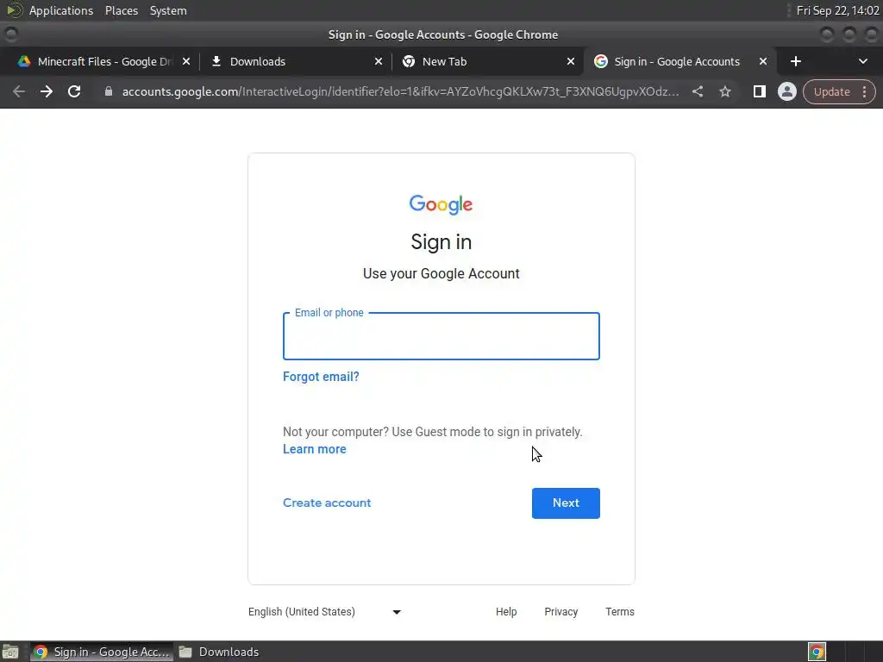Image resolution: width=883 pixels, height=662 pixels.
Task: Share this page via share icon
Action: (697, 91)
